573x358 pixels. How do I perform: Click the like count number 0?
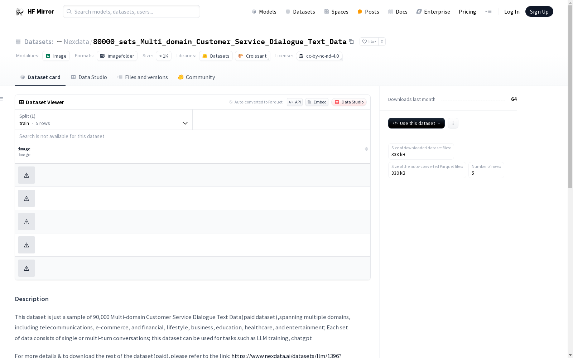coord(382,42)
